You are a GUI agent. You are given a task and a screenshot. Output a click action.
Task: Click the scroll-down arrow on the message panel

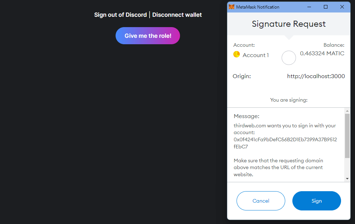tap(348, 178)
